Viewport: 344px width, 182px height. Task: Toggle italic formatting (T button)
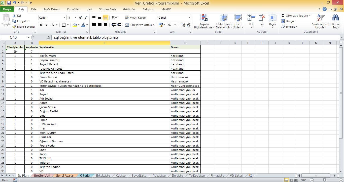(47, 25)
